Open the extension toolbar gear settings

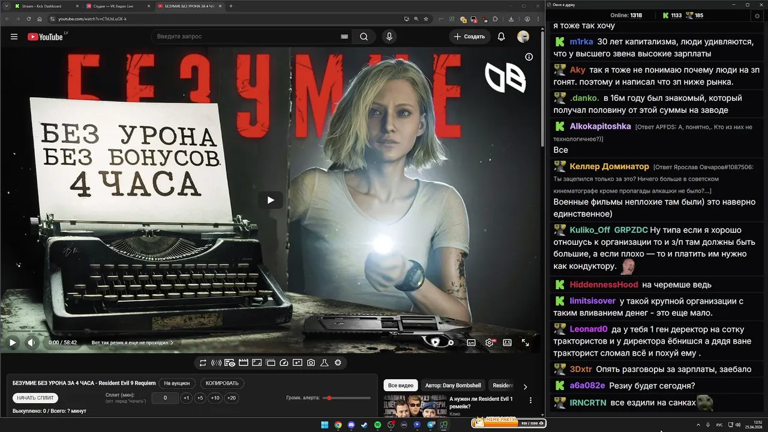pos(338,362)
